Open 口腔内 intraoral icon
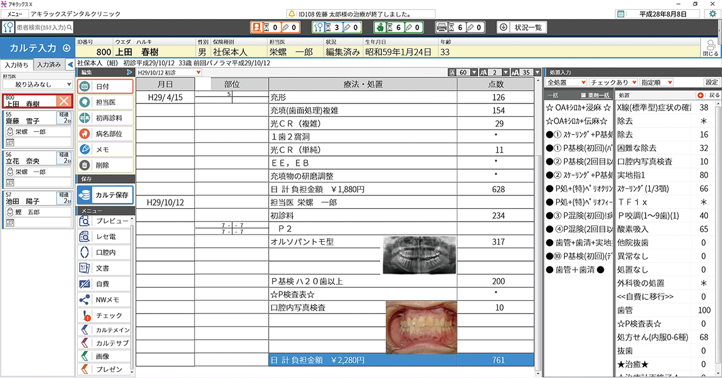Screen dimensions: 722x378 (85, 252)
